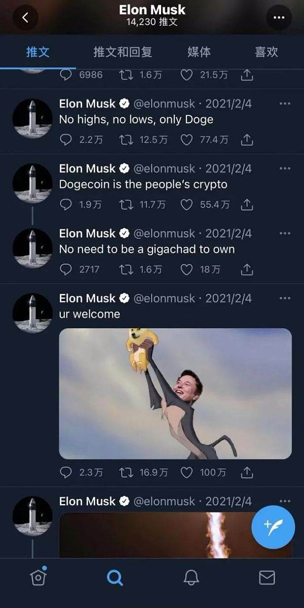The width and height of the screenshot is (304, 608).
Task: Tap Elon Musk avatar beside Dogecoin tweet
Action: pyautogui.click(x=32, y=183)
